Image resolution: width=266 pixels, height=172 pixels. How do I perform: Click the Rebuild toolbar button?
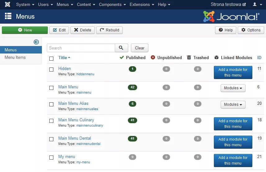tap(110, 30)
